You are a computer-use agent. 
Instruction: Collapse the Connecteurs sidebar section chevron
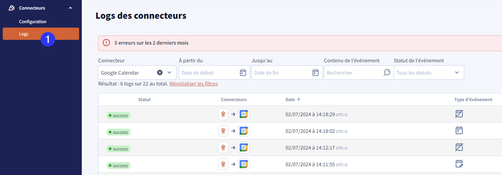pyautogui.click(x=71, y=8)
